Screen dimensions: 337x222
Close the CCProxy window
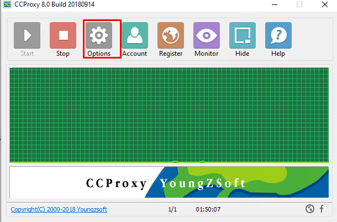(325, 4)
